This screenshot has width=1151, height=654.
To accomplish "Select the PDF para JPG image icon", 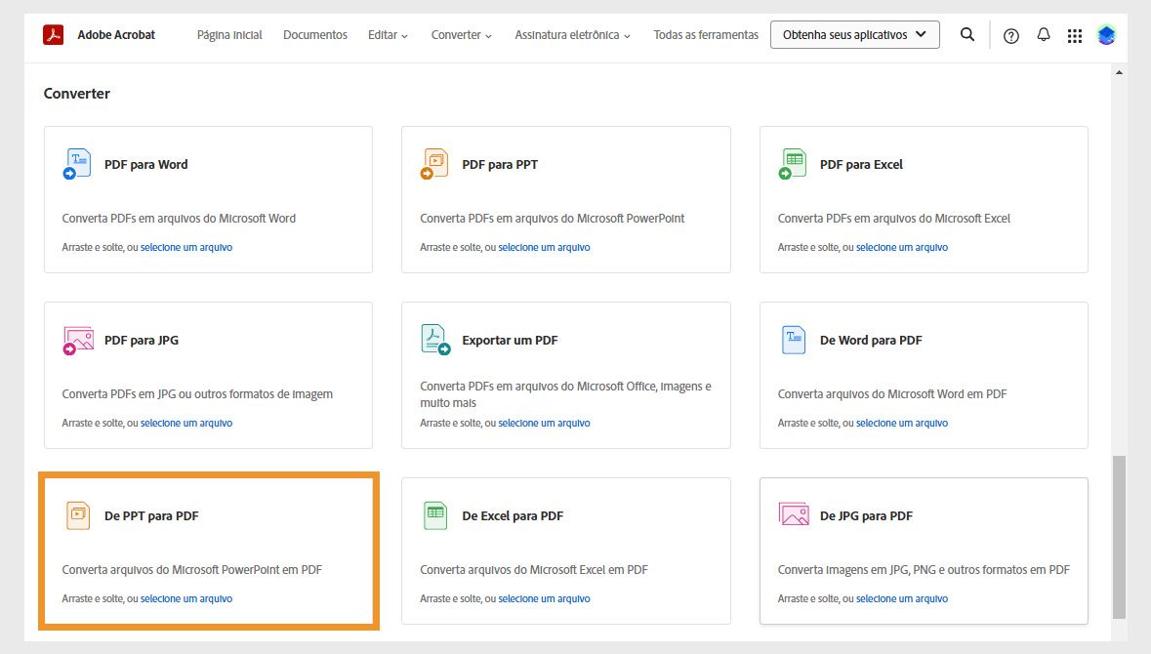I will click(x=77, y=340).
